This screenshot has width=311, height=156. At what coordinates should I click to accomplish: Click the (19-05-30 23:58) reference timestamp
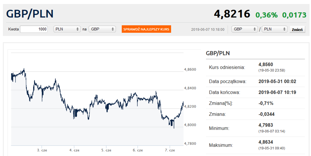272,70
